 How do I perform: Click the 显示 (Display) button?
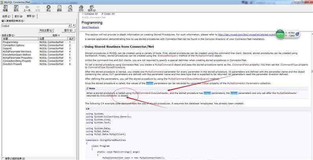[68, 30]
